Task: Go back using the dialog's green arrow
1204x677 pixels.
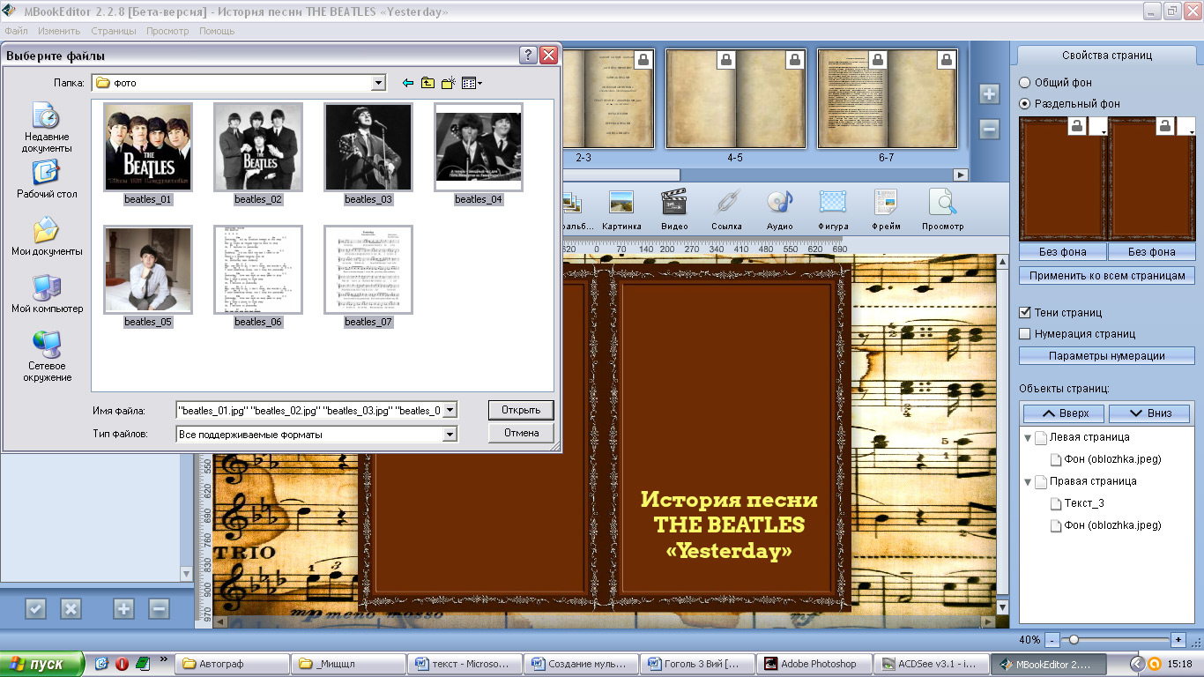Action: (x=407, y=83)
